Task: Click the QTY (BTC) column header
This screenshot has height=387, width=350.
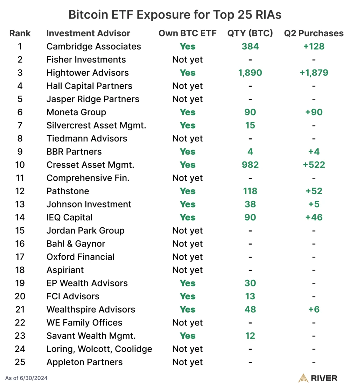Action: 250,34
